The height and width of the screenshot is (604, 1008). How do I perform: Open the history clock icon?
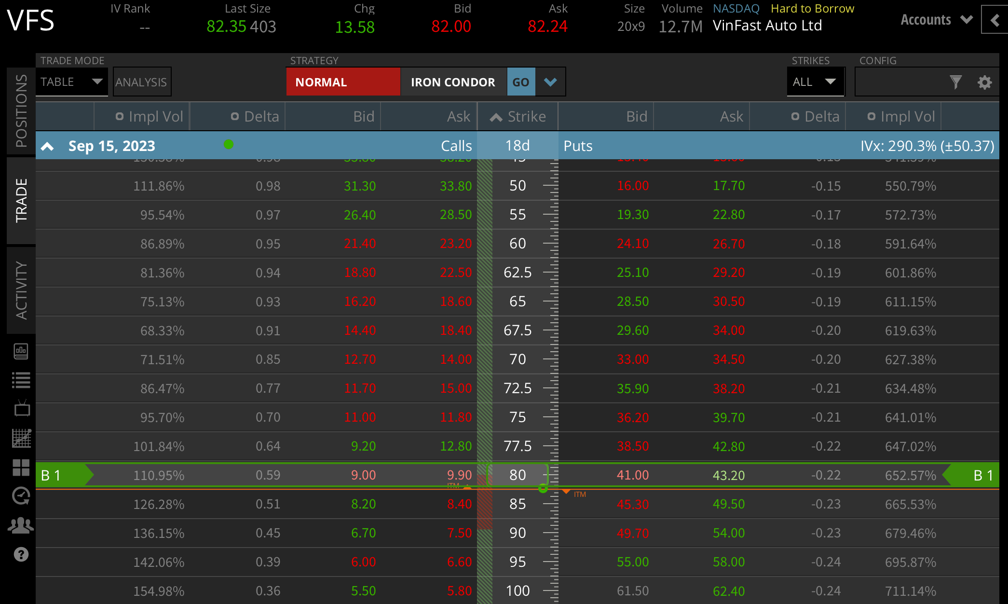pyautogui.click(x=22, y=496)
